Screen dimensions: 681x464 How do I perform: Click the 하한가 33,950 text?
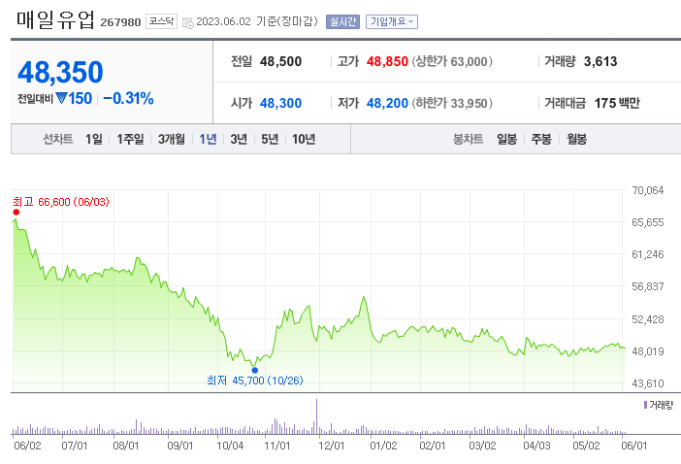[452, 104]
